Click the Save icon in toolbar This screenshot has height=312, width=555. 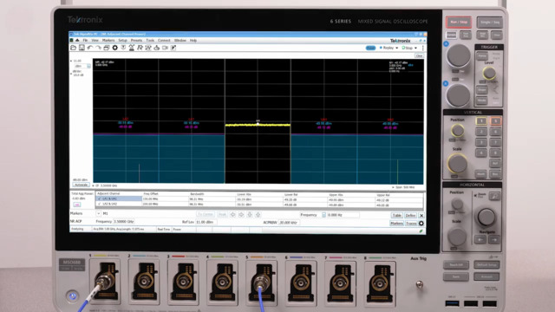pyautogui.click(x=82, y=48)
